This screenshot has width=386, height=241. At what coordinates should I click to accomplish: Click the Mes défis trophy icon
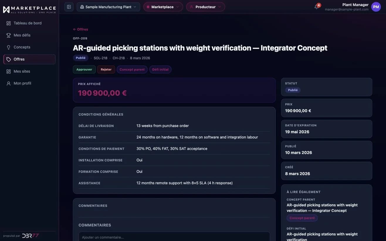click(x=9, y=35)
